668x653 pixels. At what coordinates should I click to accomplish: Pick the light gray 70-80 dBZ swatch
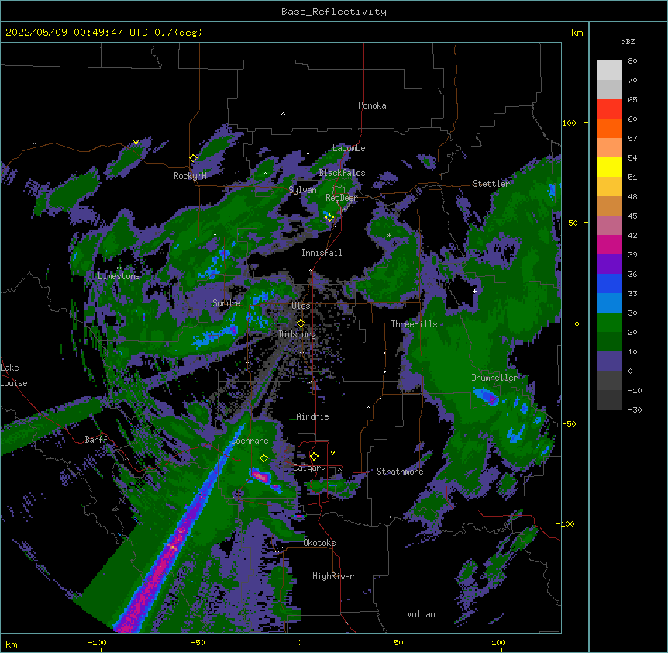[x=609, y=71]
